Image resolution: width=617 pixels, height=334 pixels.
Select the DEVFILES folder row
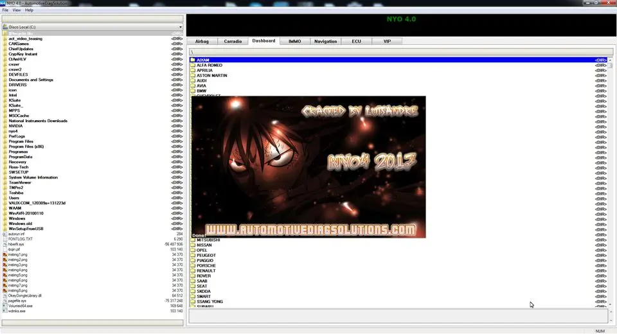(93, 75)
